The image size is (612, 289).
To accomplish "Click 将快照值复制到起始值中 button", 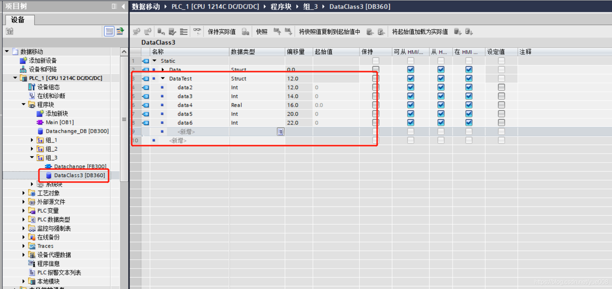I will click(x=330, y=32).
